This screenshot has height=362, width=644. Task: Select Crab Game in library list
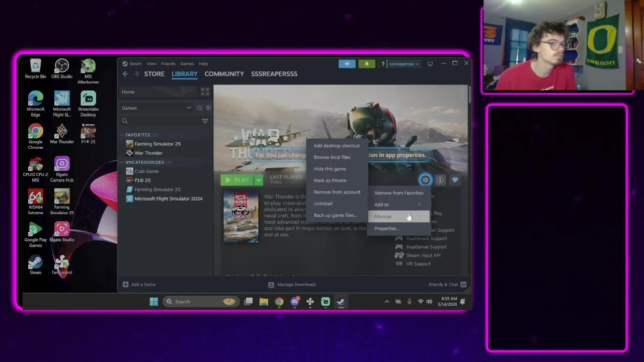[146, 171]
